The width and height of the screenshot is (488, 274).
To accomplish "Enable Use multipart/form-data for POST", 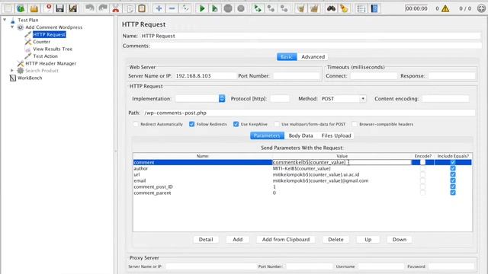I will (x=277, y=124).
